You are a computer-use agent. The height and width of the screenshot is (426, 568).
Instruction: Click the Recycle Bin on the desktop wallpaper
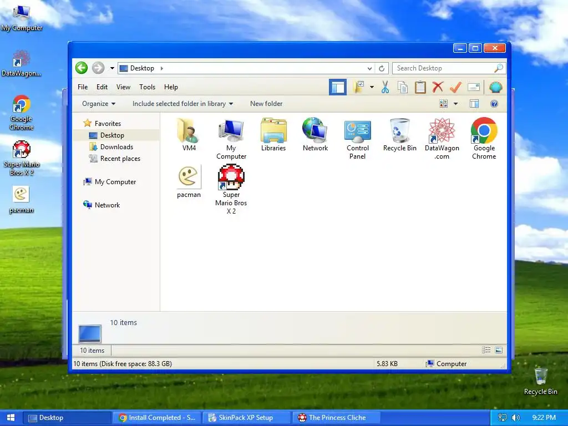point(540,381)
